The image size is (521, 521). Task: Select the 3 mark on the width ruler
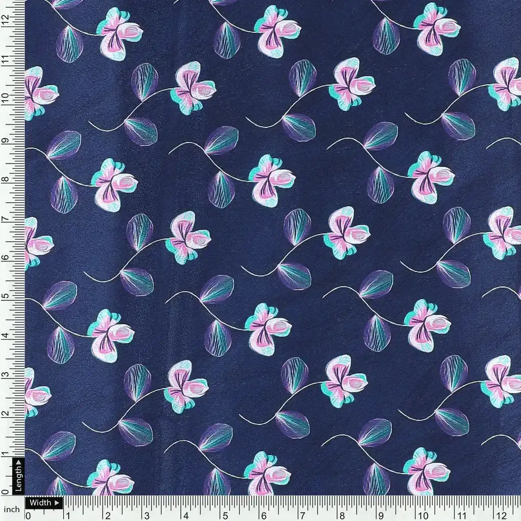click(147, 515)
